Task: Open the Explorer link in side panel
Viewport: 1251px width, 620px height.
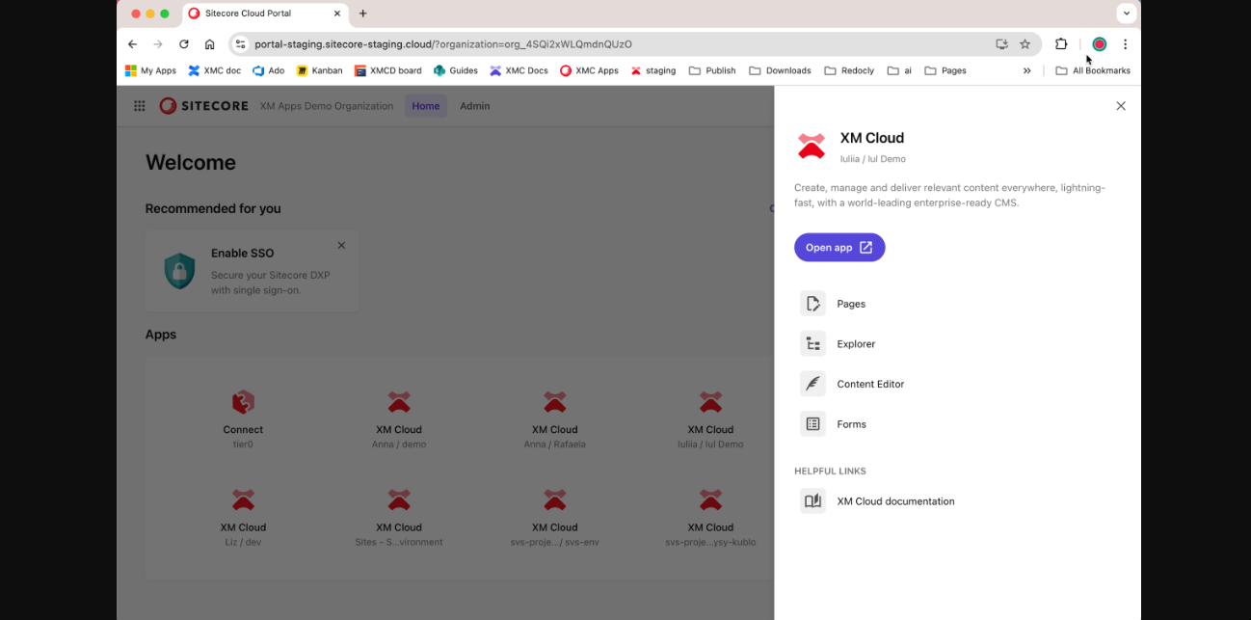Action: point(856,344)
